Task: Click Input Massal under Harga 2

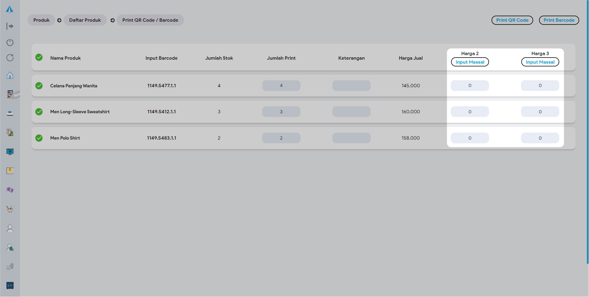Action: [x=470, y=62]
